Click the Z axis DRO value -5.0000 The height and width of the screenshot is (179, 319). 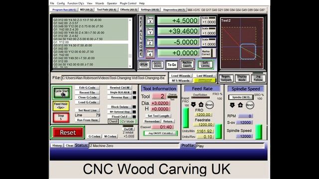(178, 42)
